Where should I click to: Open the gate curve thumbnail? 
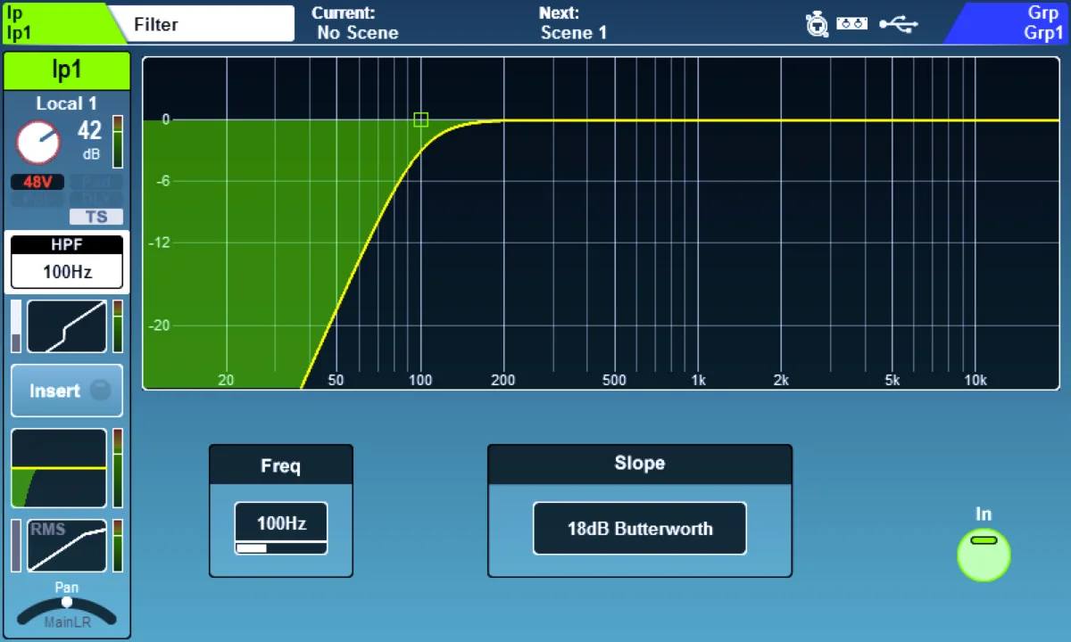coord(67,326)
